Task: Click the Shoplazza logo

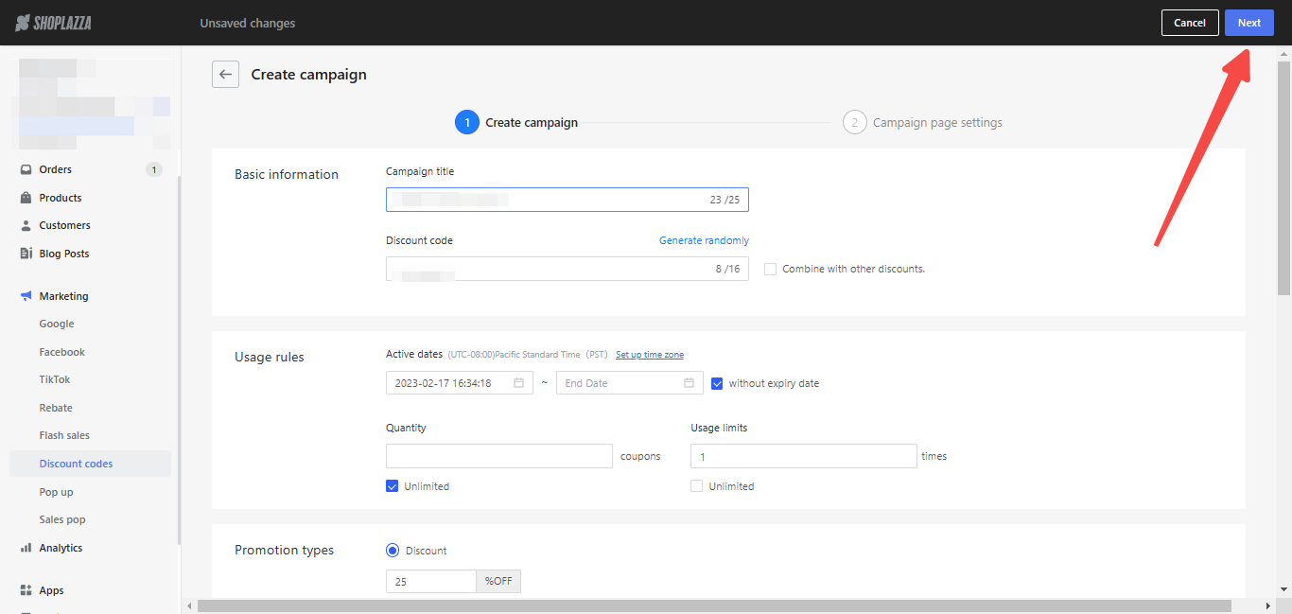Action: click(53, 23)
